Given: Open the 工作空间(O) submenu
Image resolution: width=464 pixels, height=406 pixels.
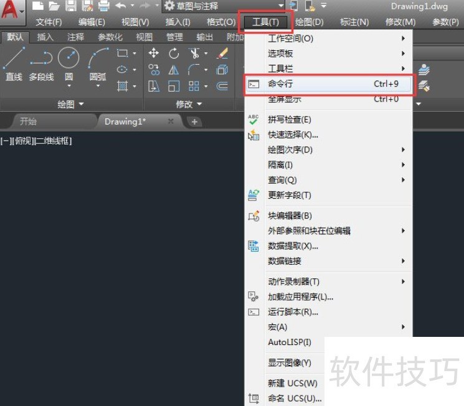Looking at the screenshot, I should coord(329,39).
